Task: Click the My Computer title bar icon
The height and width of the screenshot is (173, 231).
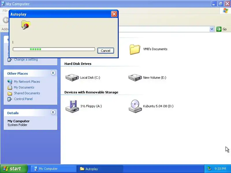Action: pyautogui.click(x=3, y=4)
